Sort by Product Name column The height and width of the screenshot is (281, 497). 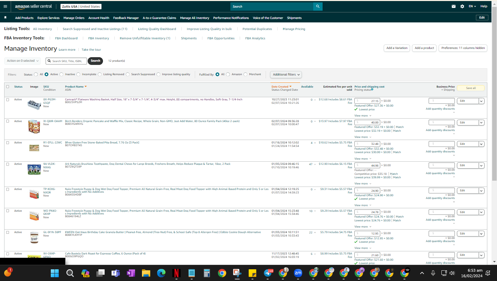point(76,87)
